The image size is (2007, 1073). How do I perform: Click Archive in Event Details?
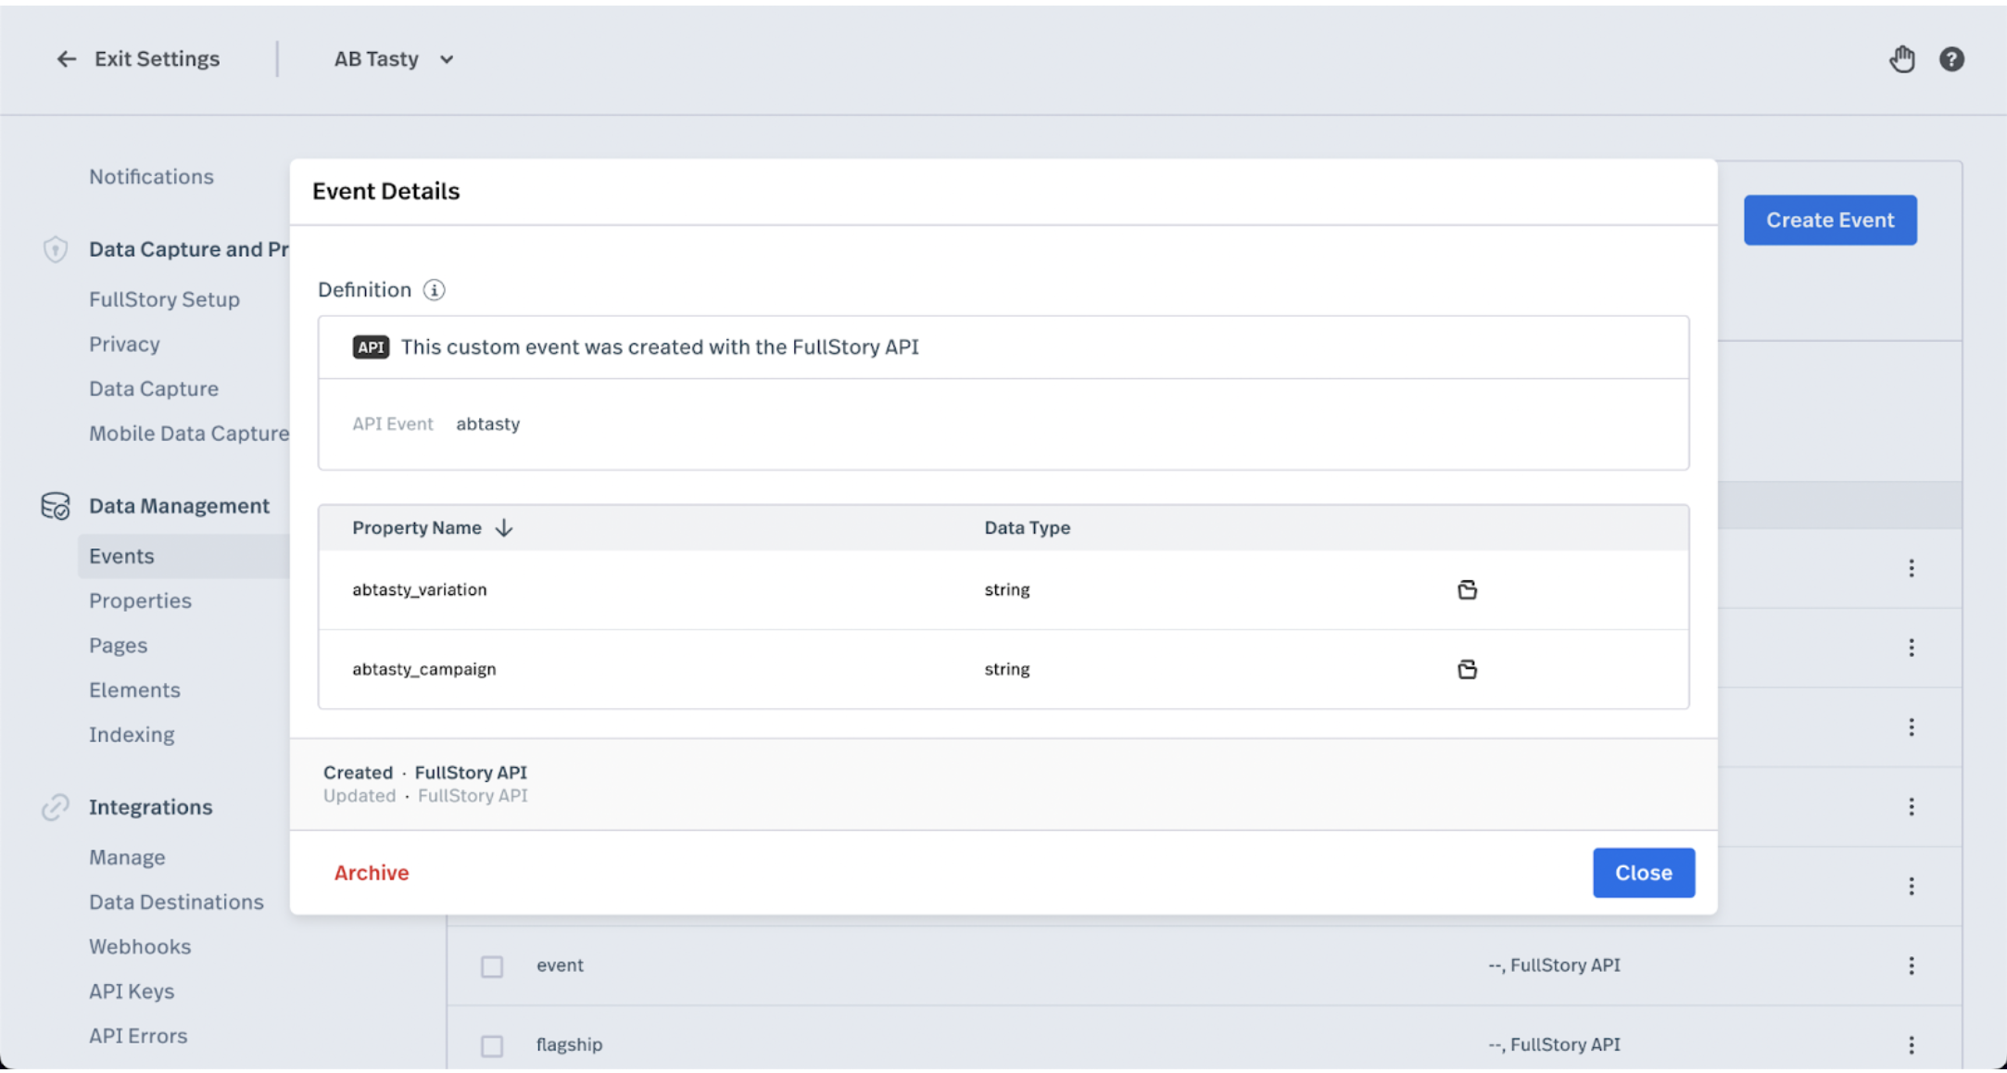[x=372, y=873]
